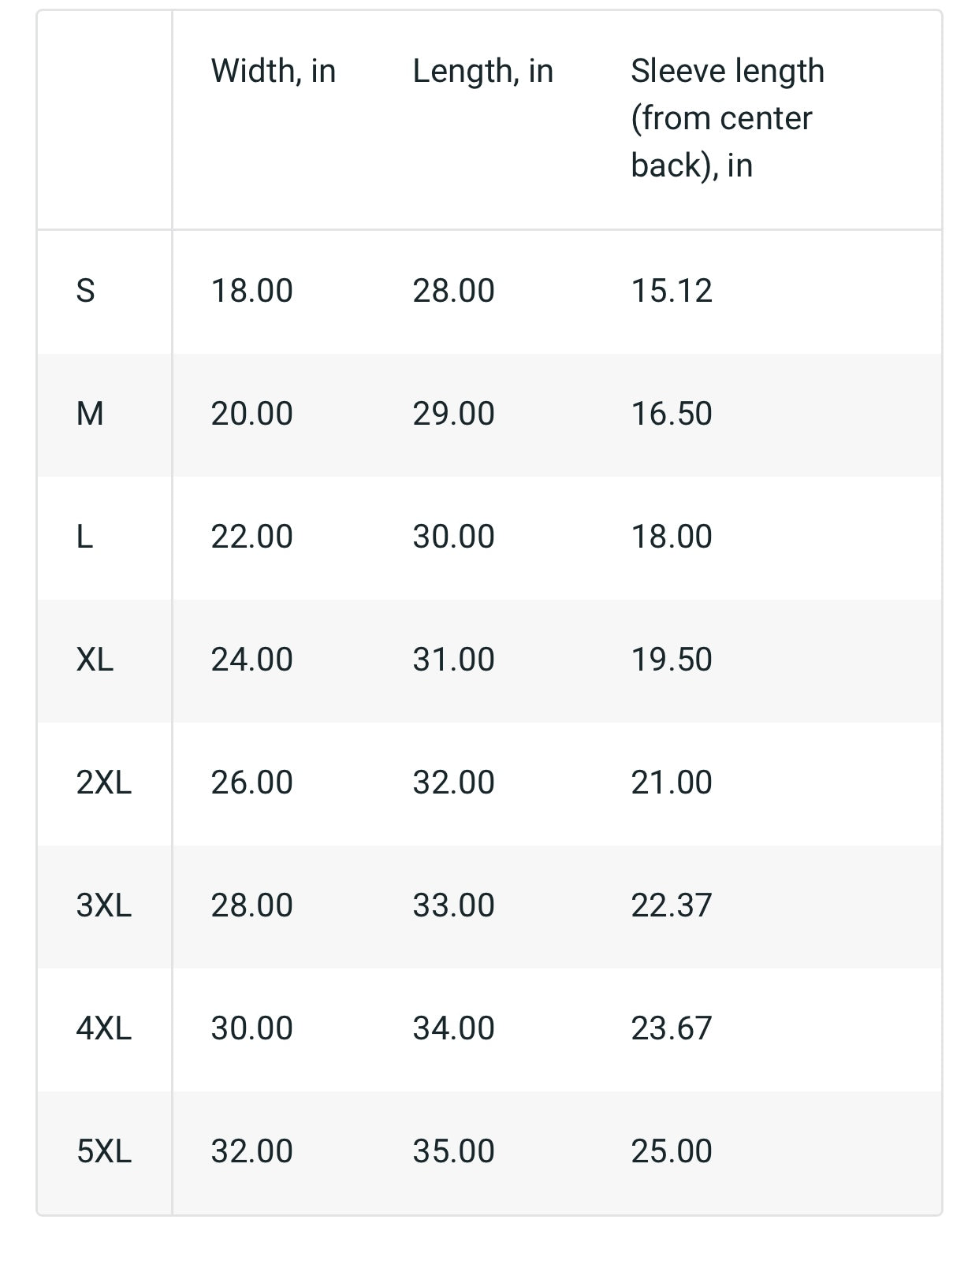Select the S size row label
Image resolution: width=979 pixels, height=1264 pixels.
coord(85,291)
